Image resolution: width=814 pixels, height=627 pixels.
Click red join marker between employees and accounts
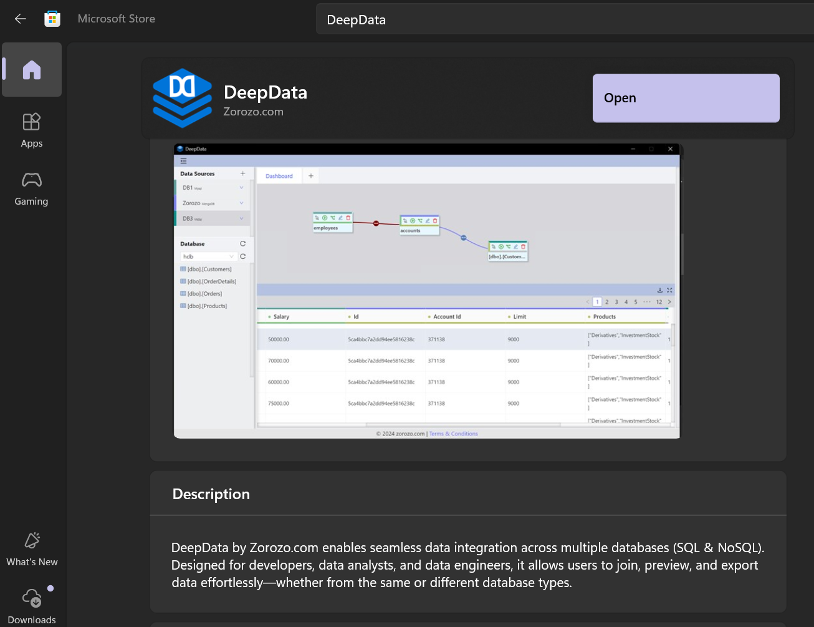(x=376, y=223)
